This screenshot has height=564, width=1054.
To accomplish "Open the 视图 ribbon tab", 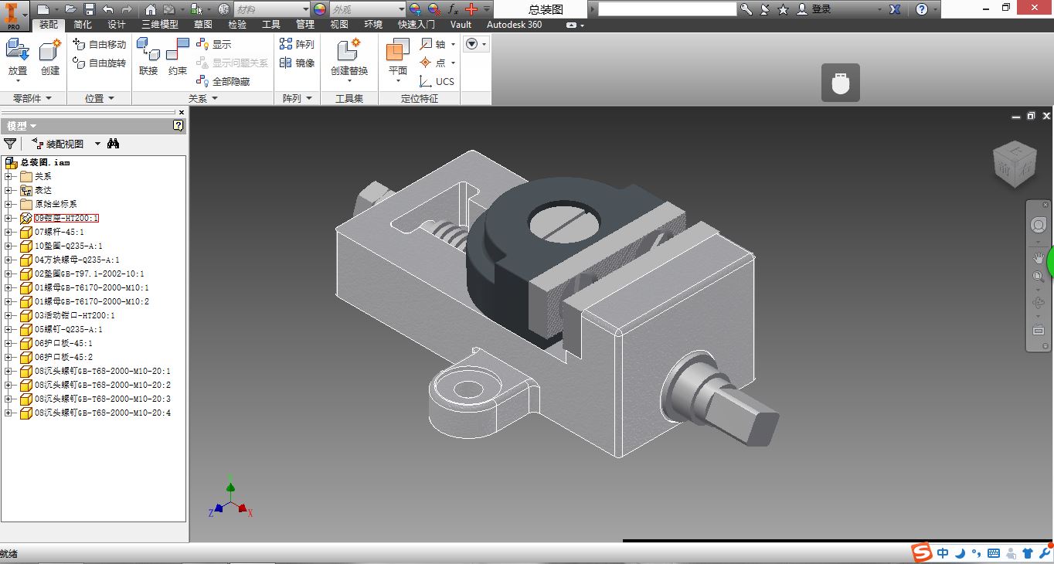I will pyautogui.click(x=338, y=25).
